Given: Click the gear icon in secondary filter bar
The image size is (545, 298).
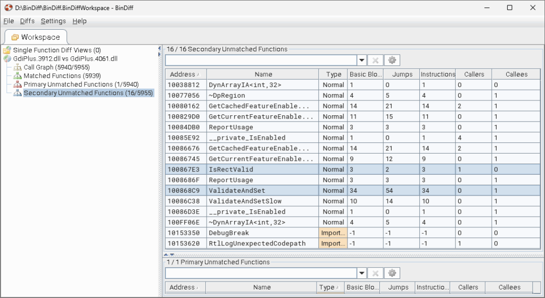Looking at the screenshot, I should [x=392, y=60].
